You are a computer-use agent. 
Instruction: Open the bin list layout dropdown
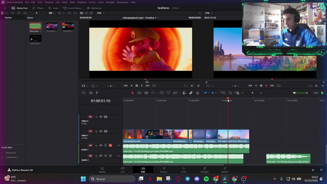coord(7,13)
